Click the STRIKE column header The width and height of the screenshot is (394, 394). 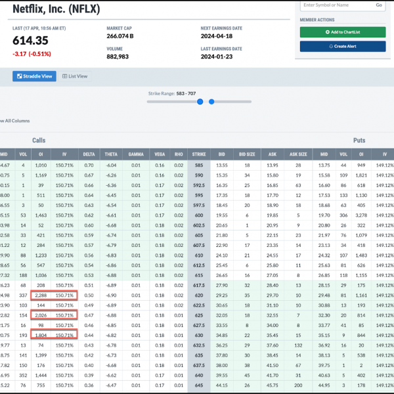pyautogui.click(x=199, y=154)
